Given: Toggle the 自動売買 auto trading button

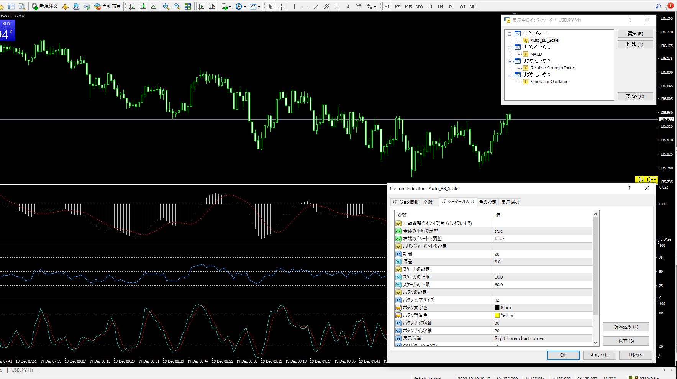Looking at the screenshot, I should point(108,7).
